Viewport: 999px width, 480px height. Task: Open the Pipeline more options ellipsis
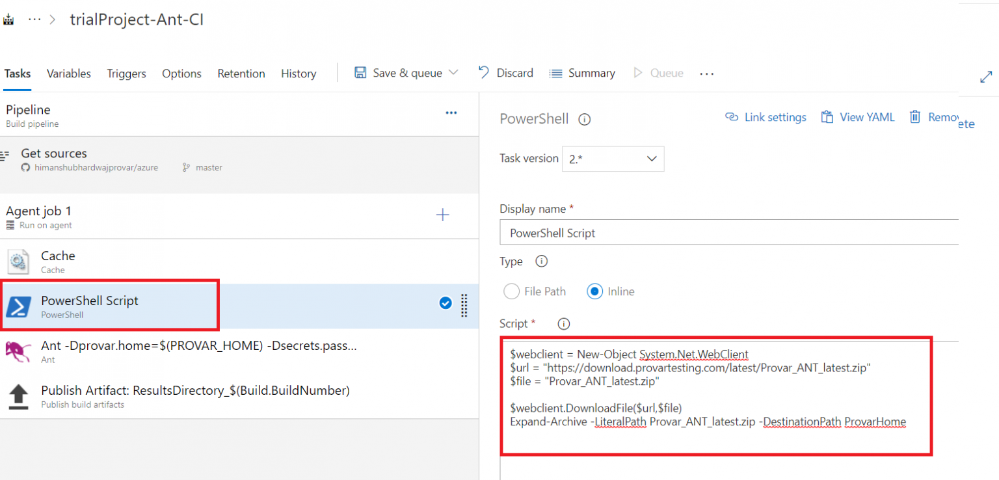point(451,113)
